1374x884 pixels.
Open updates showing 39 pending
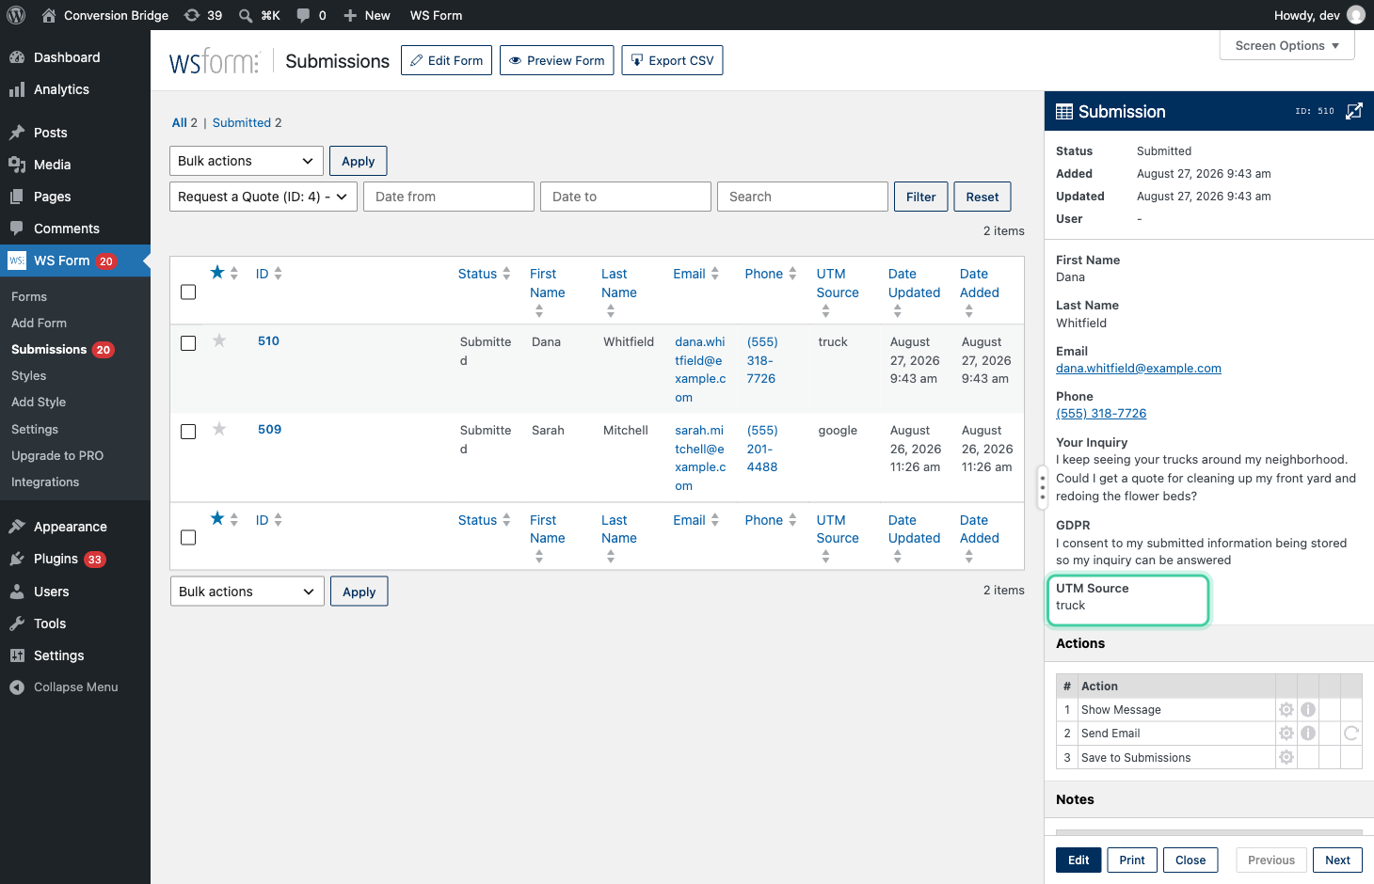pos(202,15)
